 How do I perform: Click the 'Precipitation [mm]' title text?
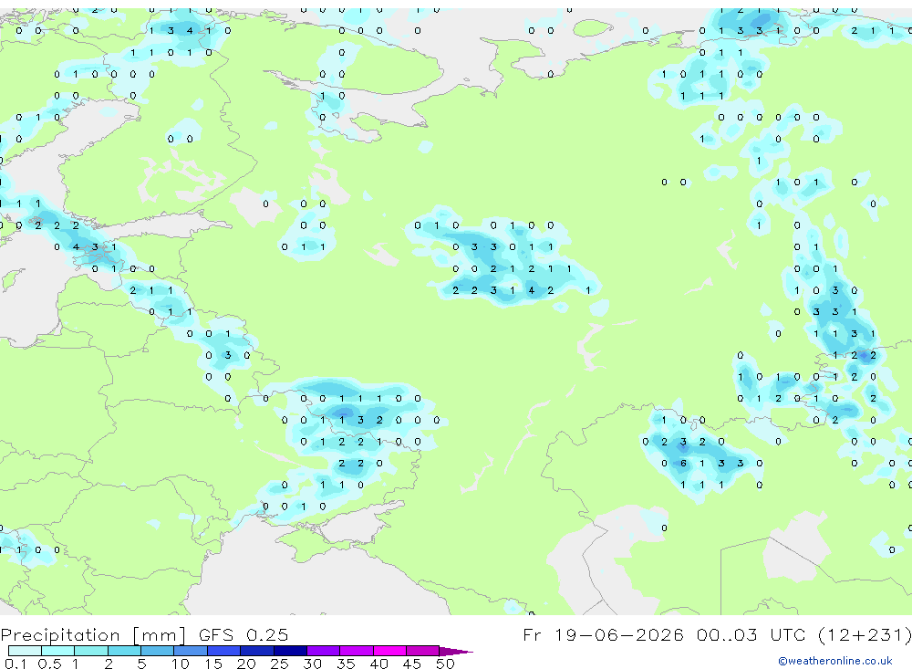(x=93, y=635)
